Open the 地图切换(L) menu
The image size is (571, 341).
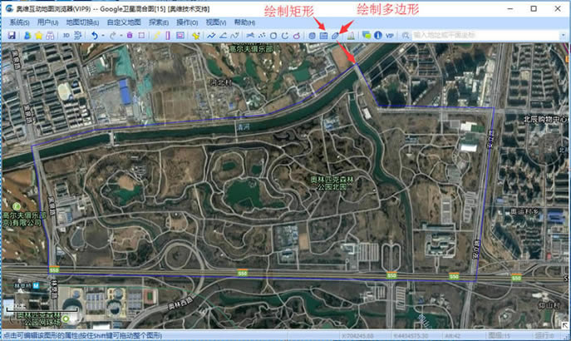(82, 22)
